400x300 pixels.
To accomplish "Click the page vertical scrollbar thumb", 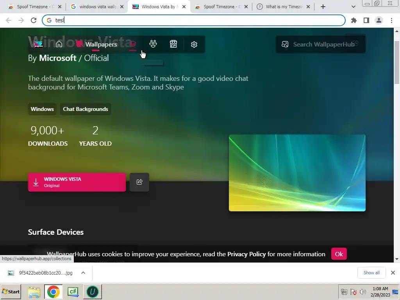I will (x=397, y=62).
